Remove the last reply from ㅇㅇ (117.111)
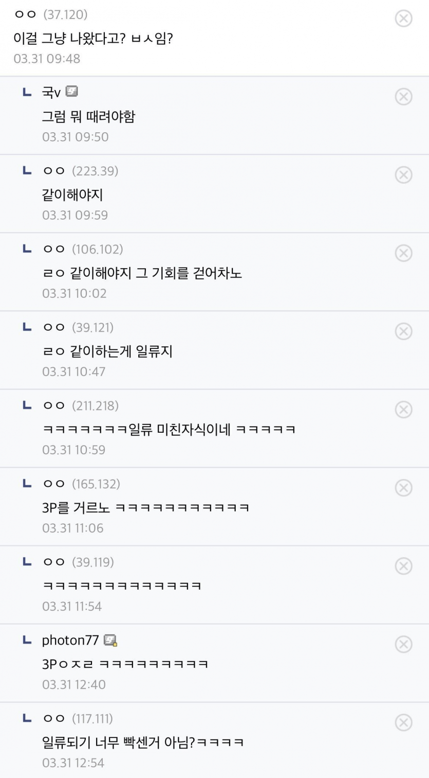 [403, 722]
